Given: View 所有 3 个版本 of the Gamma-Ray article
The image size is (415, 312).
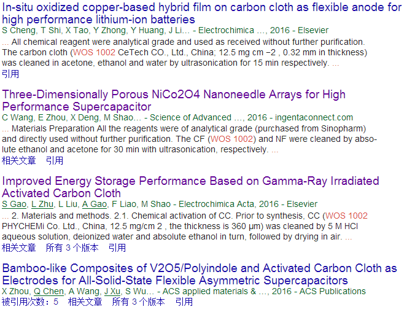Looking at the screenshot, I should [72, 248].
